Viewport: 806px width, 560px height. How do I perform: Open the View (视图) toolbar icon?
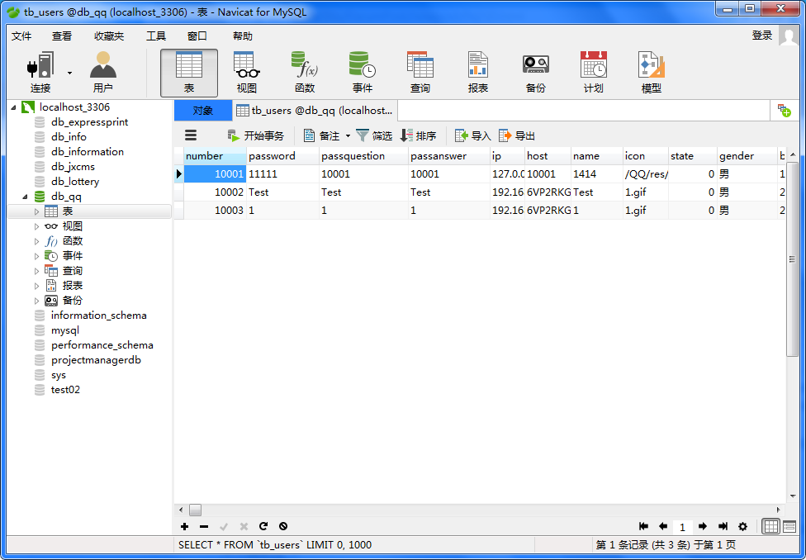[x=247, y=73]
